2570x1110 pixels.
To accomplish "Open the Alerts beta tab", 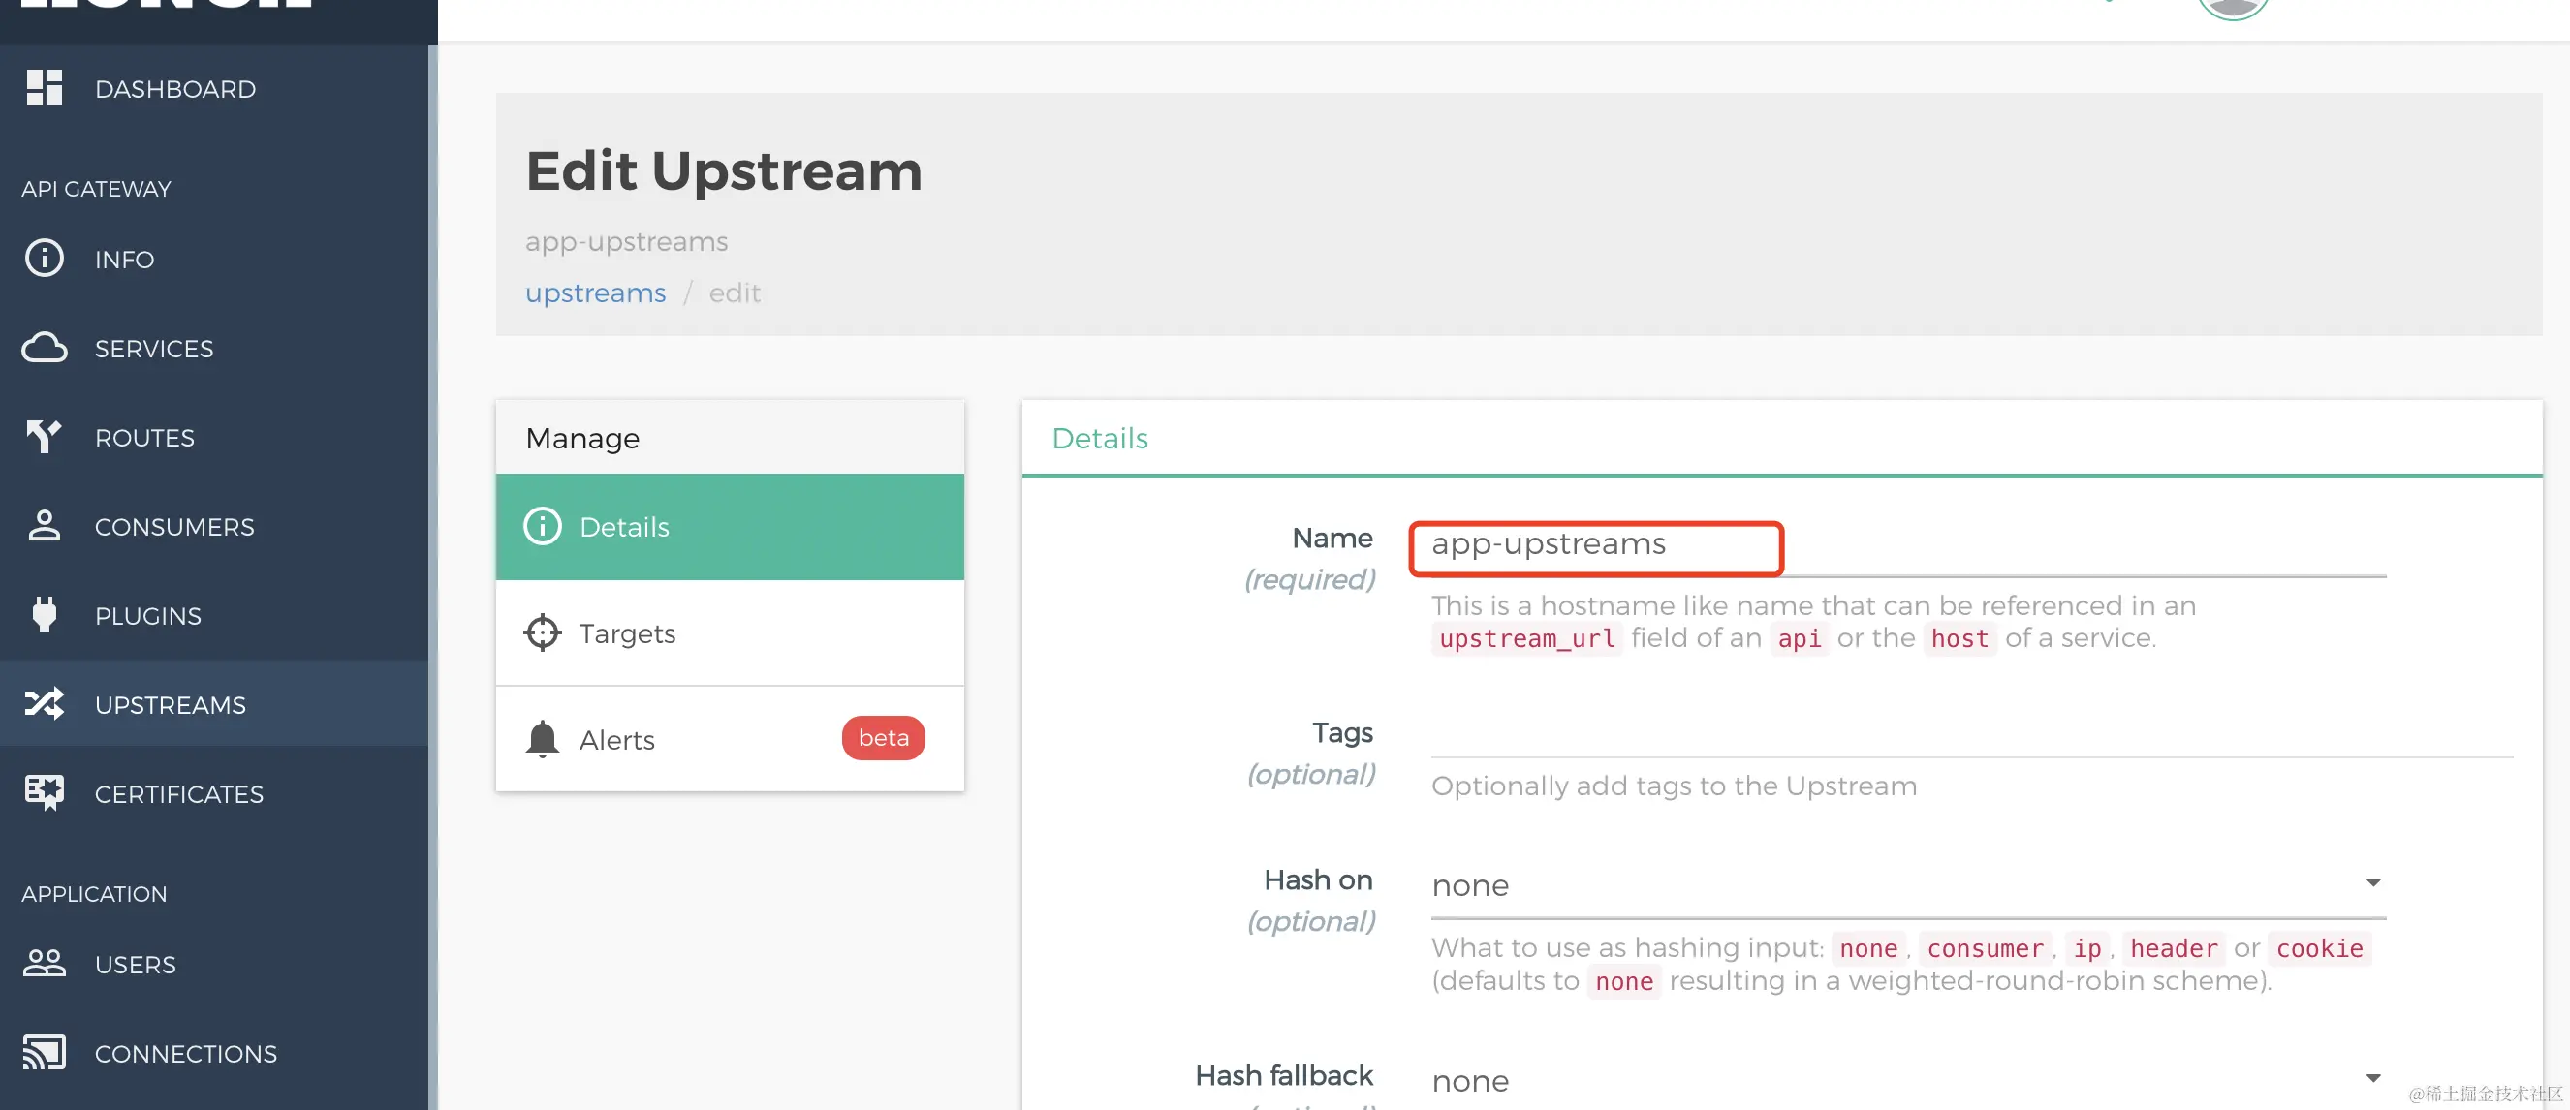I will [730, 739].
